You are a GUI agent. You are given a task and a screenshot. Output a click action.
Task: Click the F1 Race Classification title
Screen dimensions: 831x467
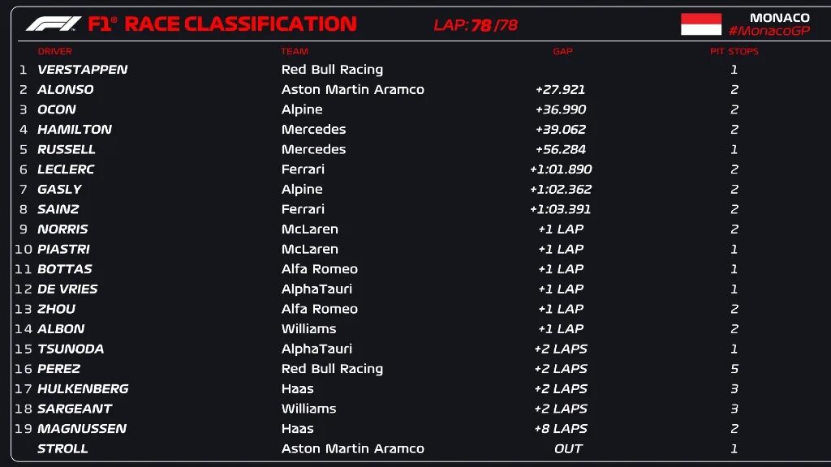click(222, 24)
